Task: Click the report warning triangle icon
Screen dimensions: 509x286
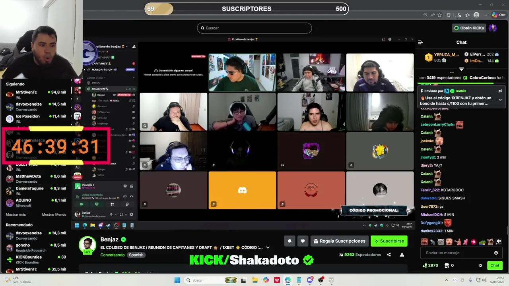Action: [x=402, y=255]
